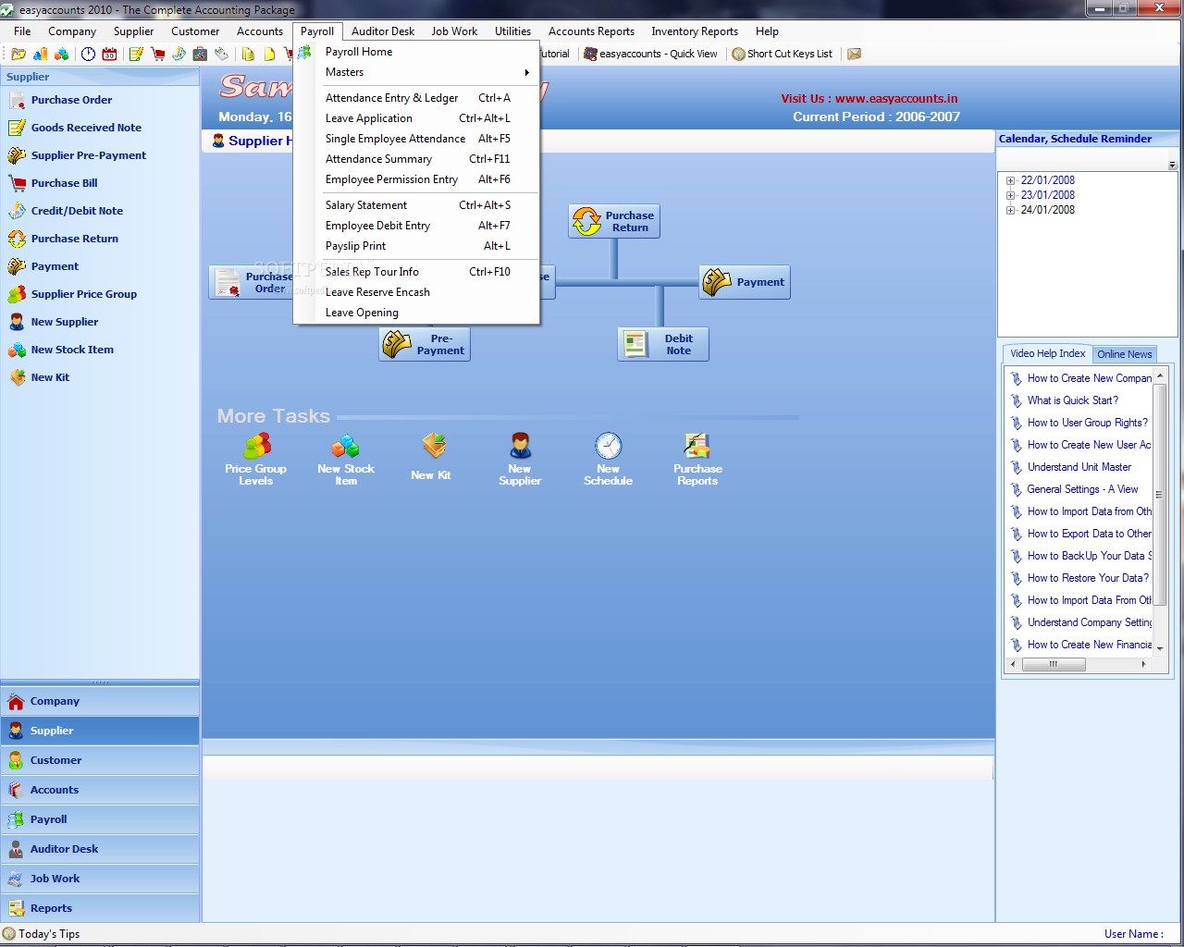
Task: Choose Attendance Entry & Ledger menu item
Action: tap(416, 98)
